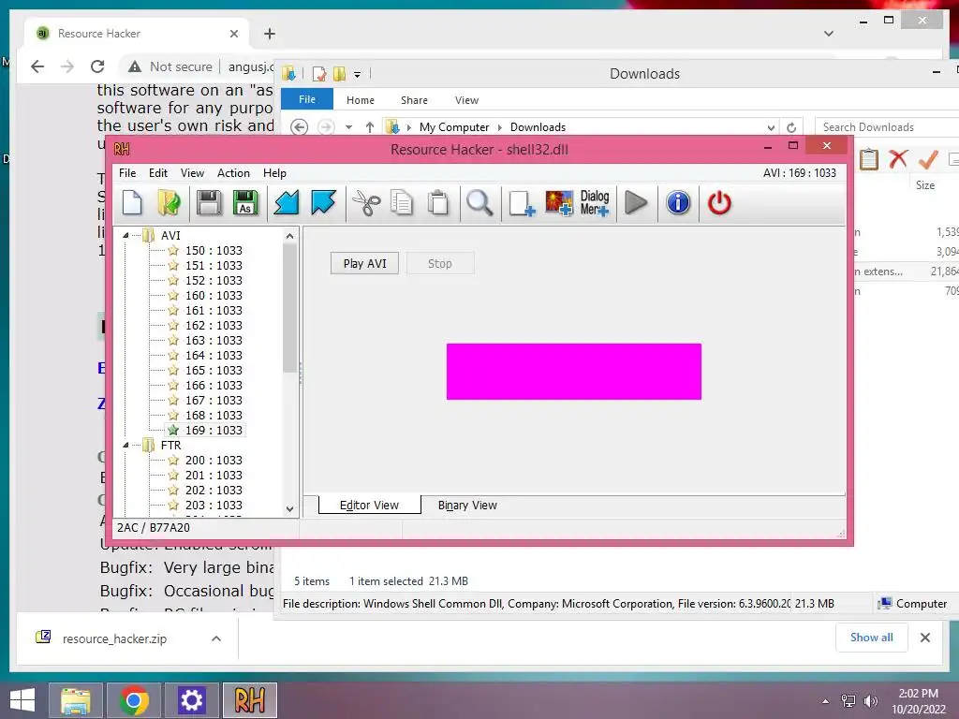Switch to the Editor View tab
This screenshot has width=959, height=719.
click(369, 505)
